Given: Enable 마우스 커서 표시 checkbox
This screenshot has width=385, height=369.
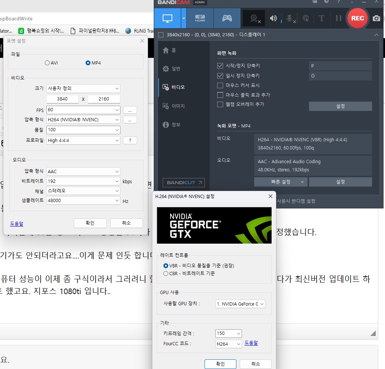Looking at the screenshot, I should point(220,85).
